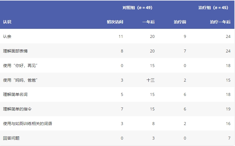Select the 使用"你好，再见" row label
Image resolution: width=235 pixels, height=146 pixels.
[20, 66]
